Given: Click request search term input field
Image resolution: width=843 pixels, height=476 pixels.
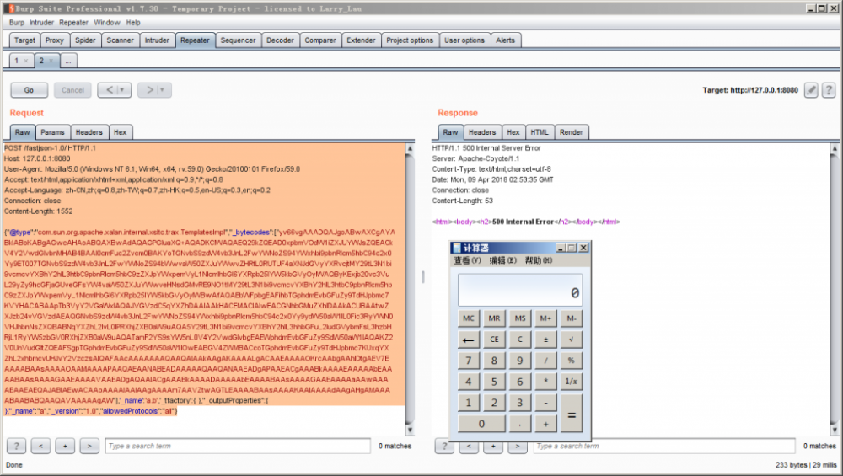Looking at the screenshot, I should click(x=238, y=446).
